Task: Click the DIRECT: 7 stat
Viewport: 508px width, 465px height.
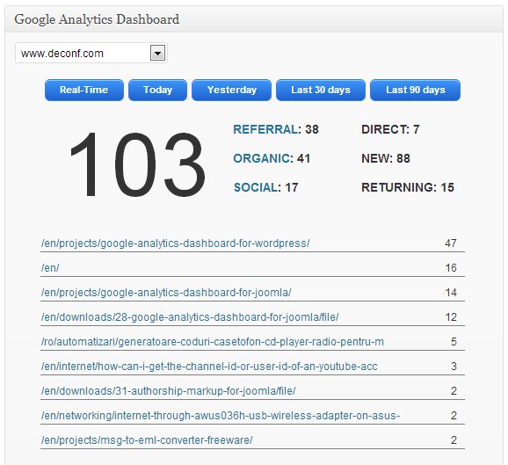Action: point(390,129)
